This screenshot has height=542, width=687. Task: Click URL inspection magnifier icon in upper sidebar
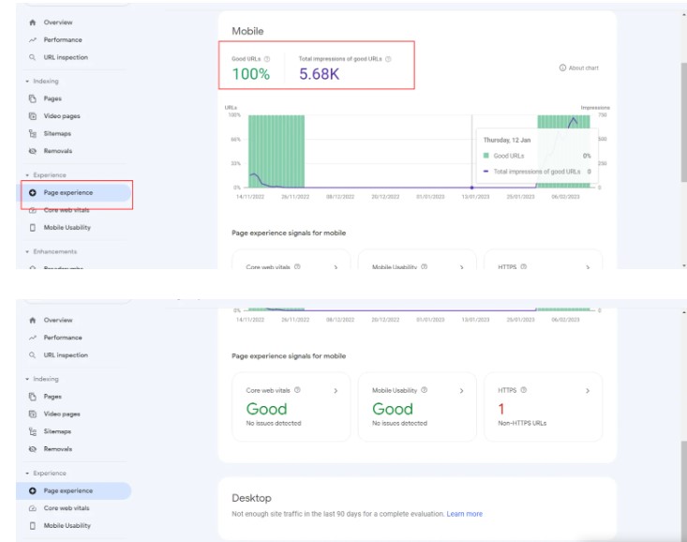[x=32, y=57]
